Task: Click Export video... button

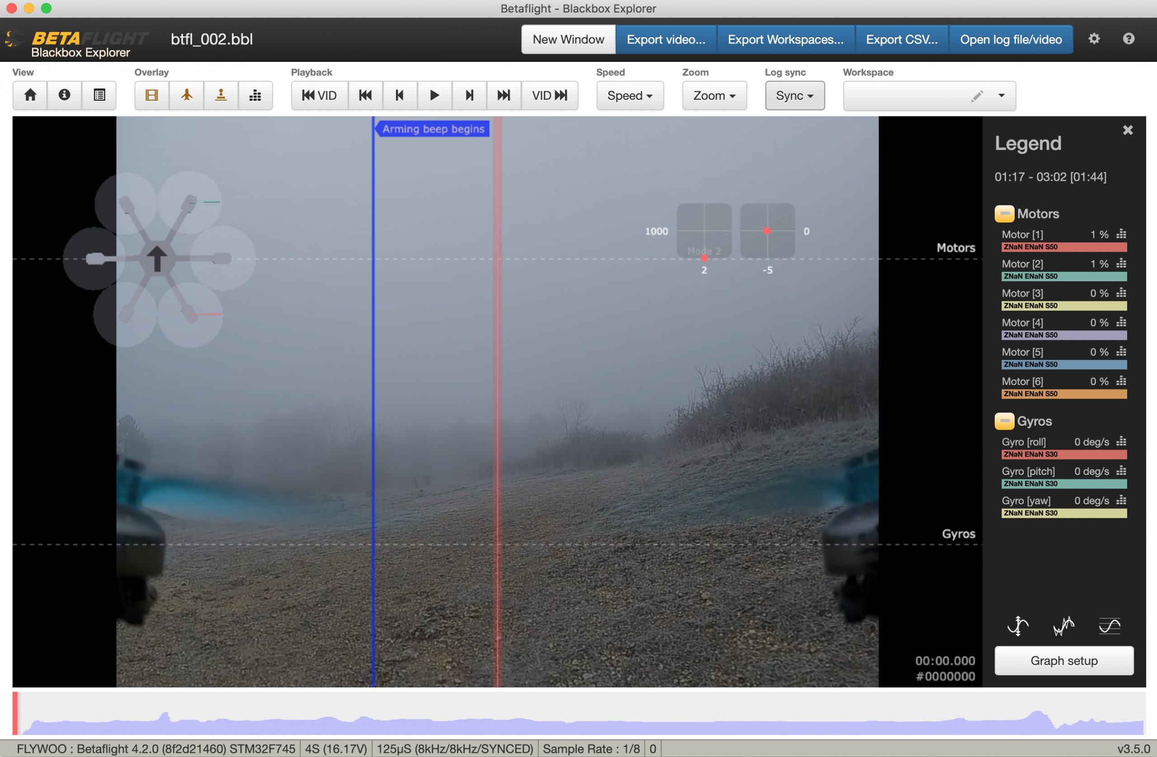Action: [x=666, y=39]
